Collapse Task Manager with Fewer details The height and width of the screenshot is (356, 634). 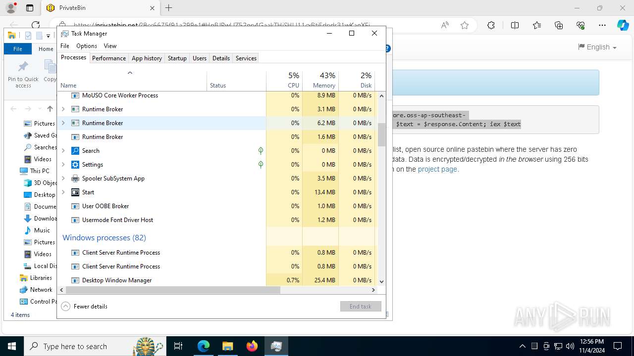[x=84, y=307]
